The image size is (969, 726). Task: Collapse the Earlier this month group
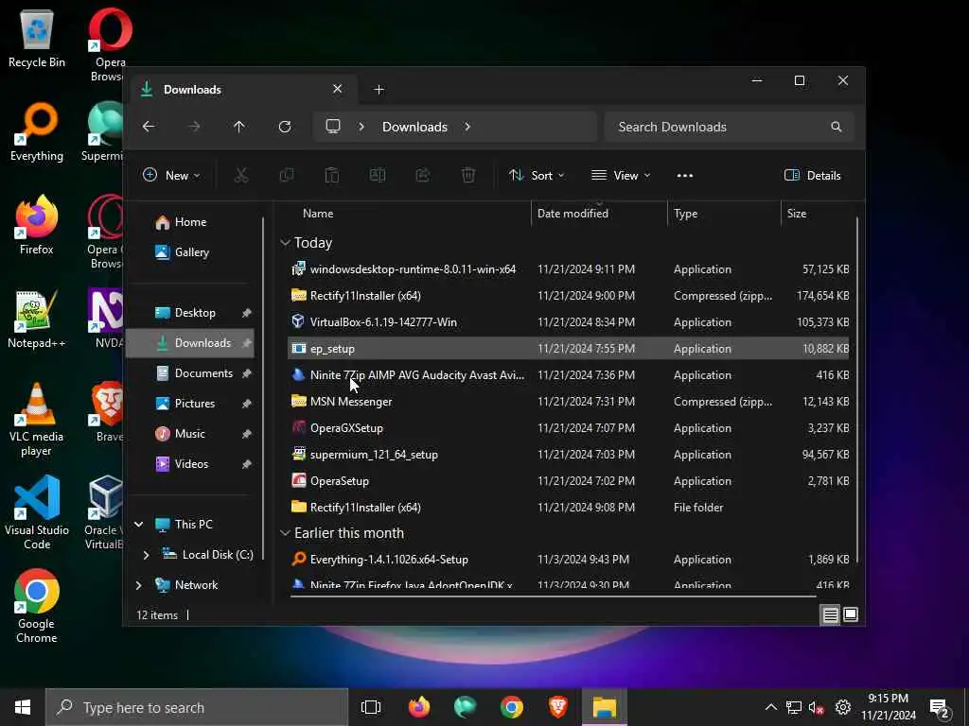pyautogui.click(x=285, y=533)
